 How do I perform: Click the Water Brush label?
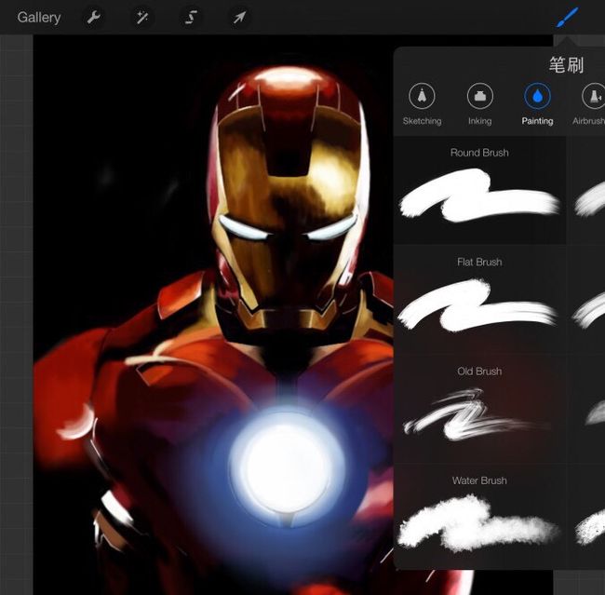coord(479,480)
